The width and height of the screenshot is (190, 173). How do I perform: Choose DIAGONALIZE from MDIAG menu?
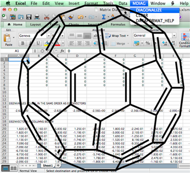[x=155, y=10]
